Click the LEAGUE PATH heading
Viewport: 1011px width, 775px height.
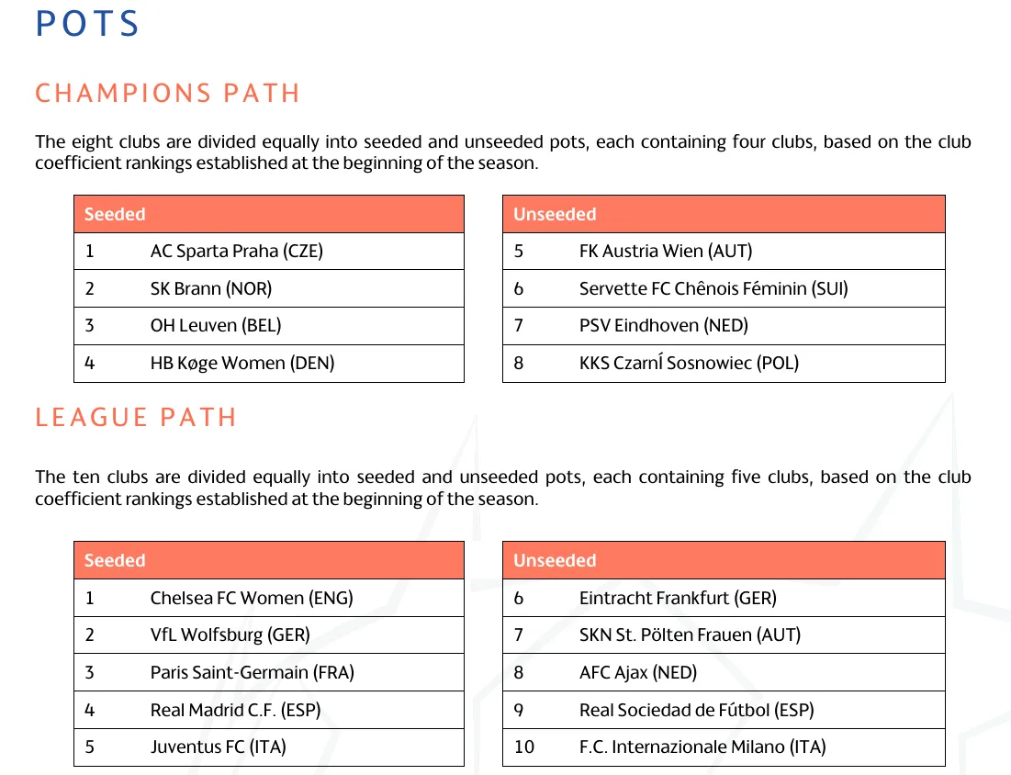(x=136, y=417)
